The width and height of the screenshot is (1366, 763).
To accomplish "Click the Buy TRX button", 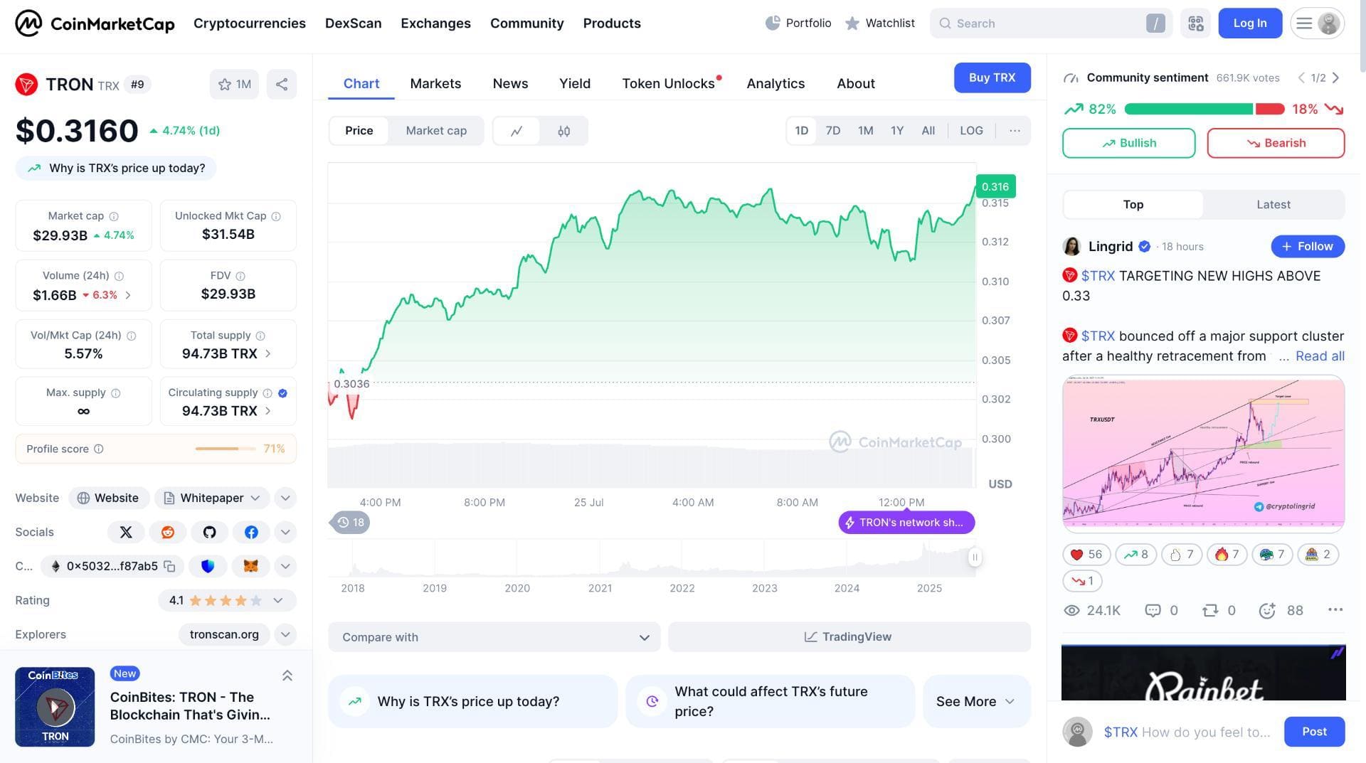I will (992, 78).
